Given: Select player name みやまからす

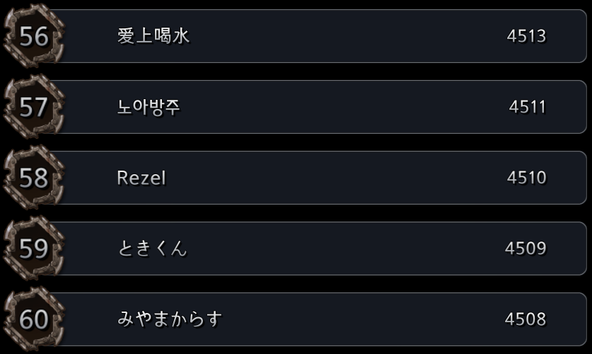Looking at the screenshot, I should tap(170, 319).
